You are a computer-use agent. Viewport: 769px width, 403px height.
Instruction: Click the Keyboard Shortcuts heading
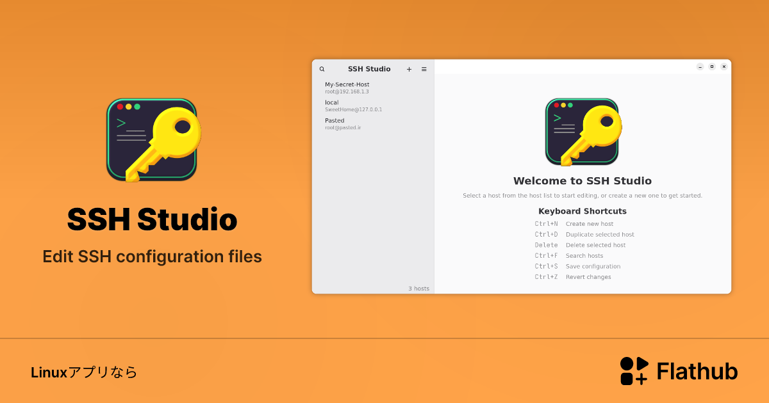[582, 210]
